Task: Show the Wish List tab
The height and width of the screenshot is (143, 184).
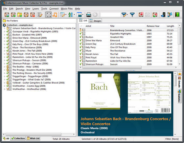Action: 33,138
